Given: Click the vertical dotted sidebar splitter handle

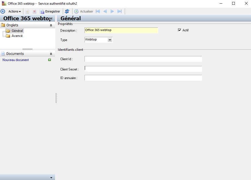Looking at the screenshot, I should (x=56, y=98).
